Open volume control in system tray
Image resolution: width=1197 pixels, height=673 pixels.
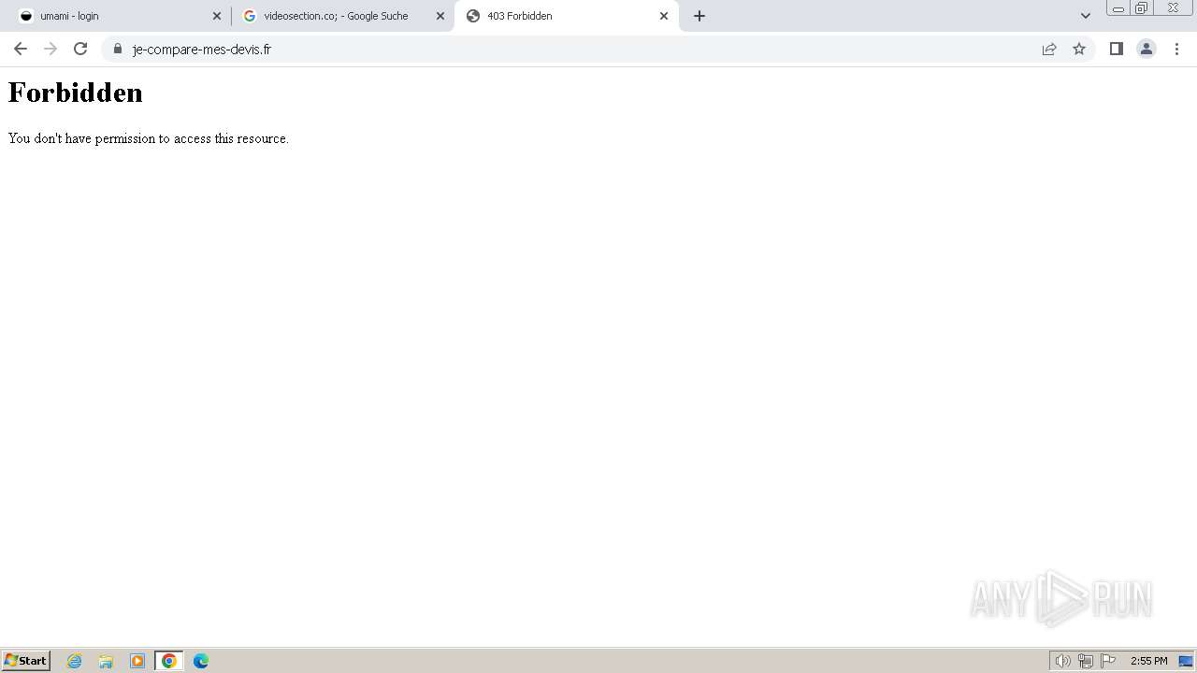point(1063,661)
